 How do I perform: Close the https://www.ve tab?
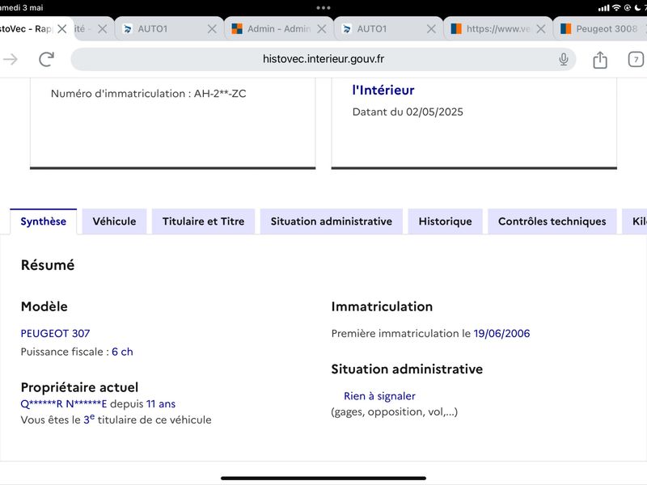coord(541,29)
